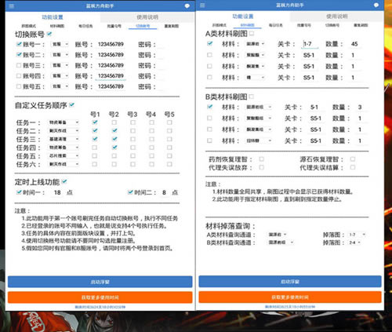Switch to 使用说明 tab in left panel
The height and width of the screenshot is (332, 392).
tap(147, 17)
